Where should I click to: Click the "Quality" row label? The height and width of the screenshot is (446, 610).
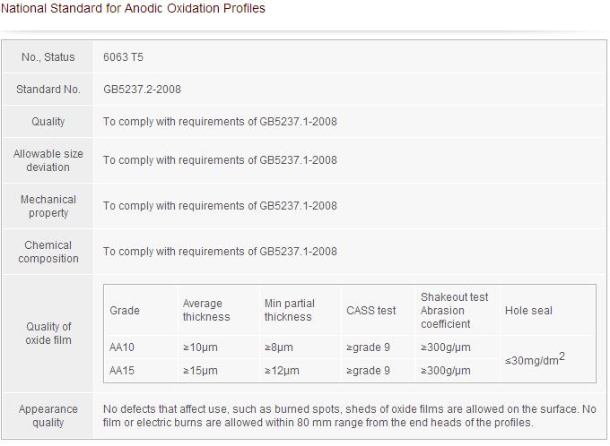48,122
